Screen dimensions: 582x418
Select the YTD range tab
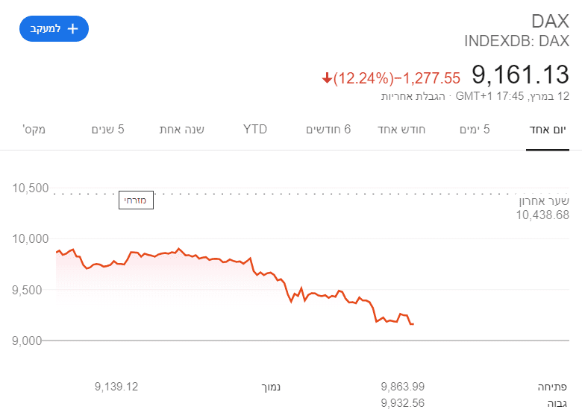click(x=255, y=130)
